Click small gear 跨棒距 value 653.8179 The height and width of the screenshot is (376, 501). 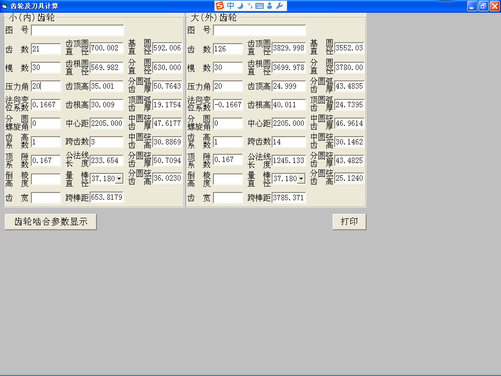pyautogui.click(x=107, y=197)
